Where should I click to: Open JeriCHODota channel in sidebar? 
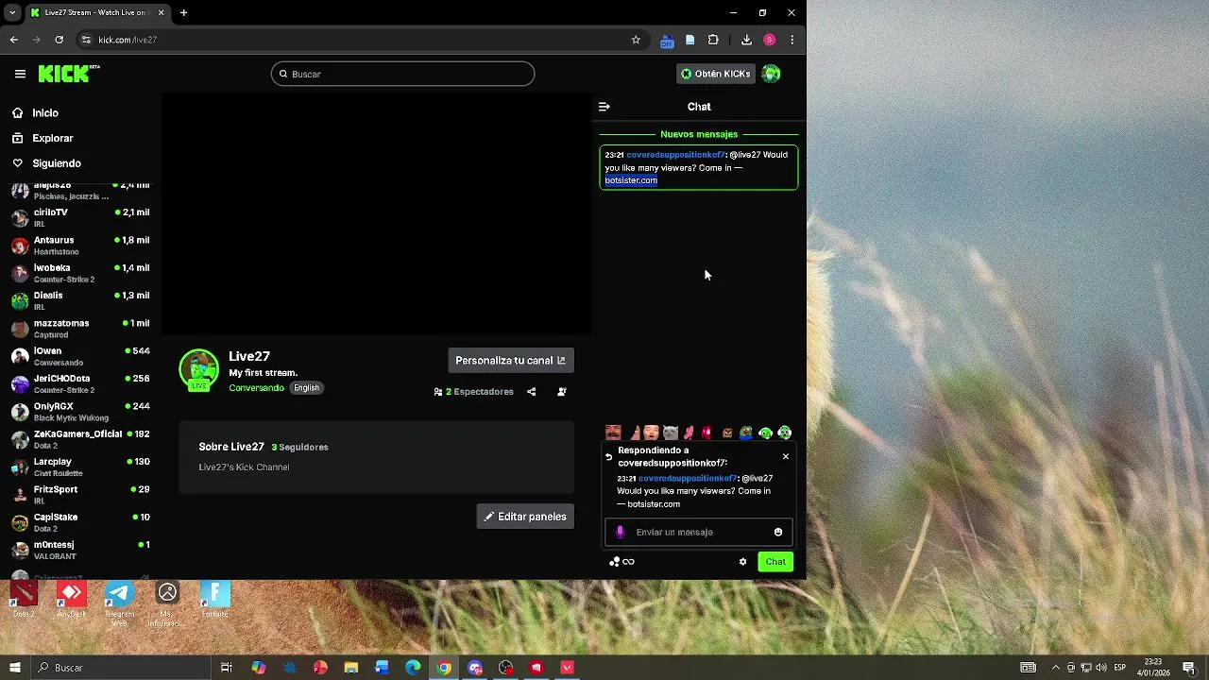pyautogui.click(x=80, y=384)
